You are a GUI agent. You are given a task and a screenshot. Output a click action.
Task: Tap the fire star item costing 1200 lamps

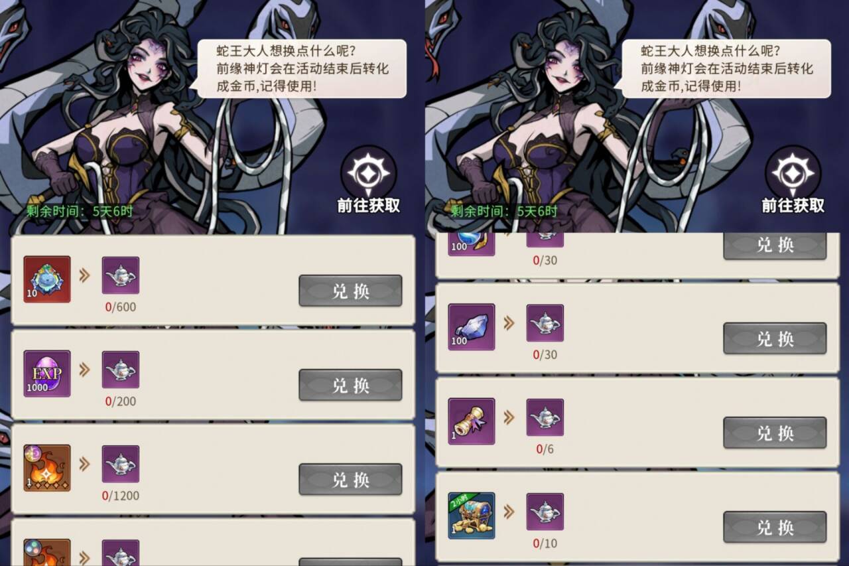47,468
